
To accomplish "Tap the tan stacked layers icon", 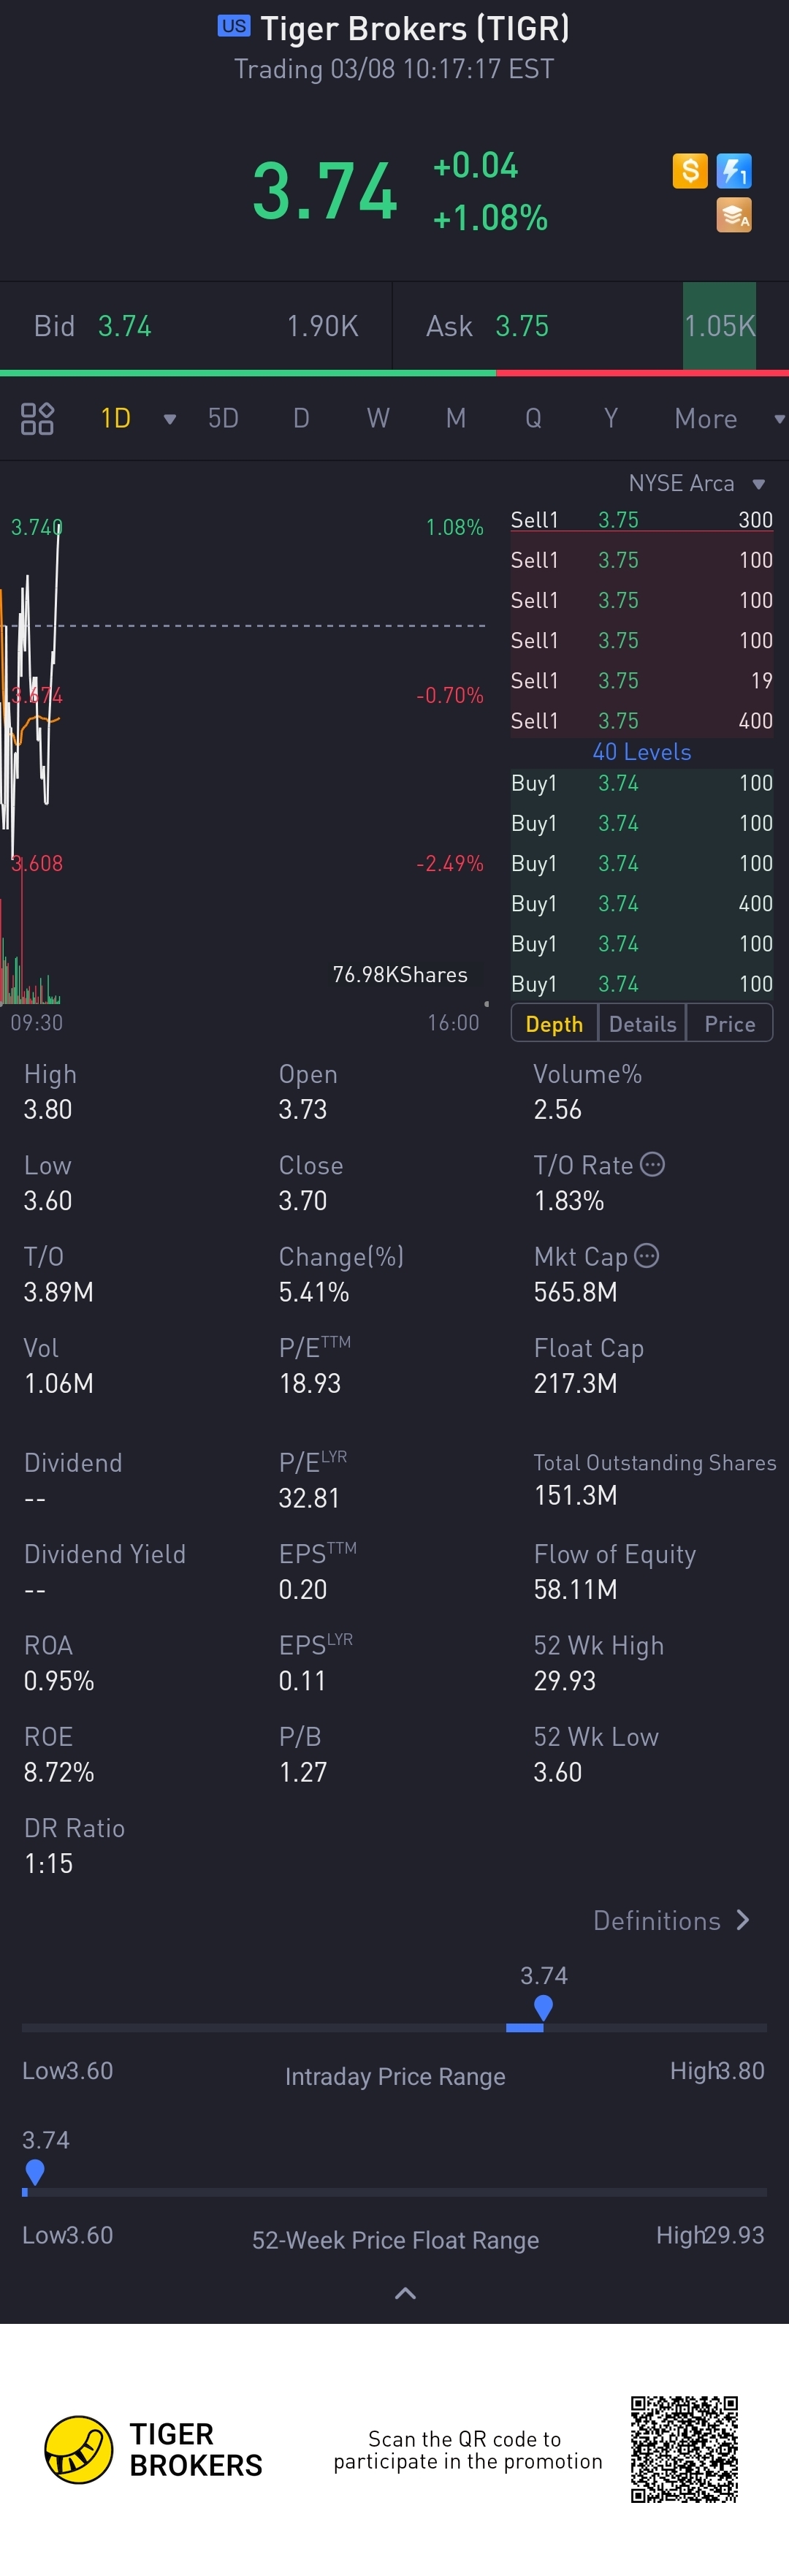I will pos(734,215).
